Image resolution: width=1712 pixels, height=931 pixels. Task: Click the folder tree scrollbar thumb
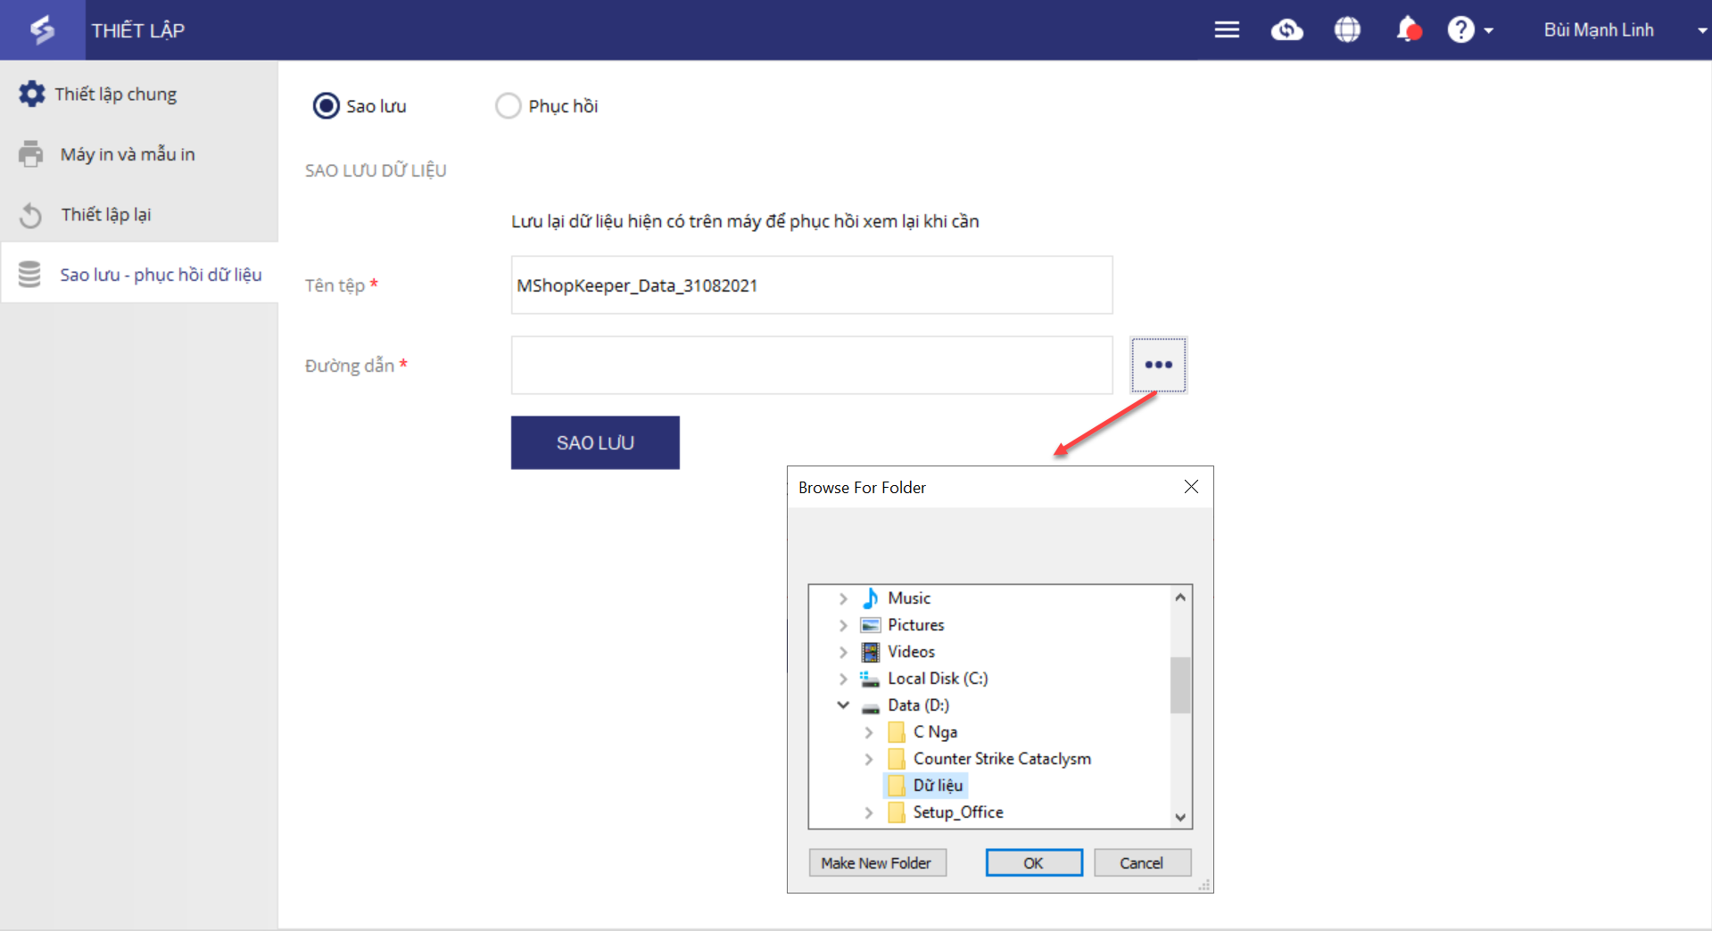point(1180,685)
